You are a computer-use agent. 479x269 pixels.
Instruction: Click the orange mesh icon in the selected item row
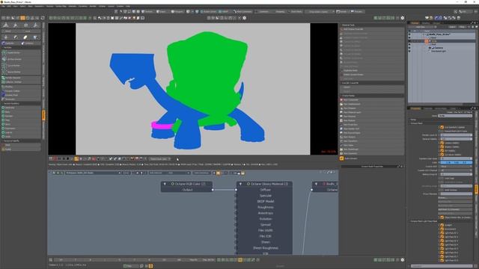coord(427,41)
